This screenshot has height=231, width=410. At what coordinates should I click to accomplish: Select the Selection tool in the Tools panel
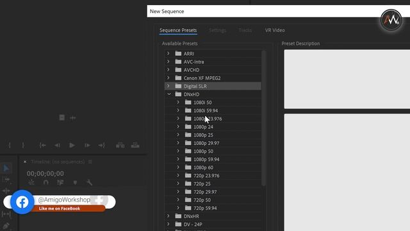click(6, 168)
